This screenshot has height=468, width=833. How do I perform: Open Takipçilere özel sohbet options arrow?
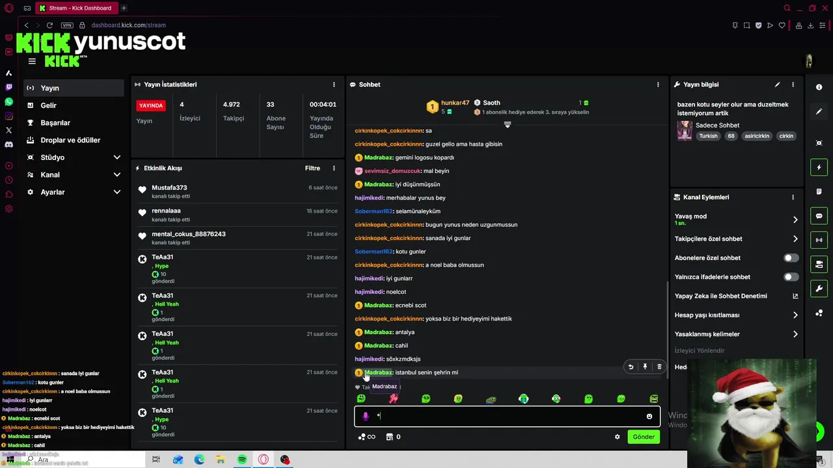click(x=795, y=239)
